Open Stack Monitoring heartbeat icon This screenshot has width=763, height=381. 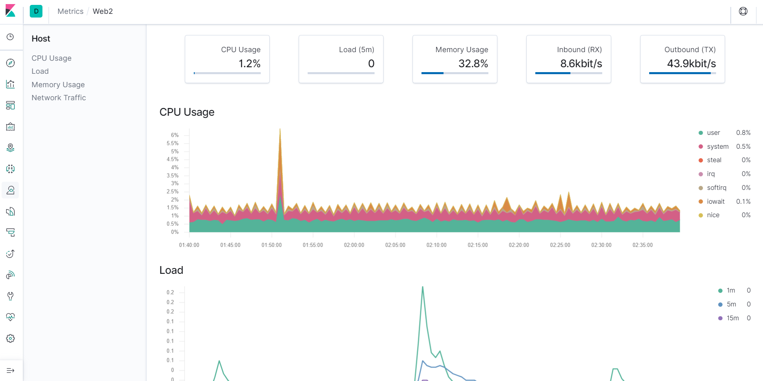tap(11, 317)
